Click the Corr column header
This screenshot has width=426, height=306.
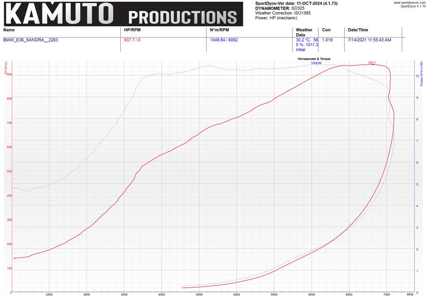(326, 30)
